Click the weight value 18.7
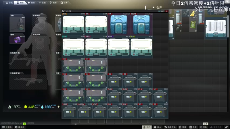This screenshot has width=230, height=129. (x=14, y=107)
